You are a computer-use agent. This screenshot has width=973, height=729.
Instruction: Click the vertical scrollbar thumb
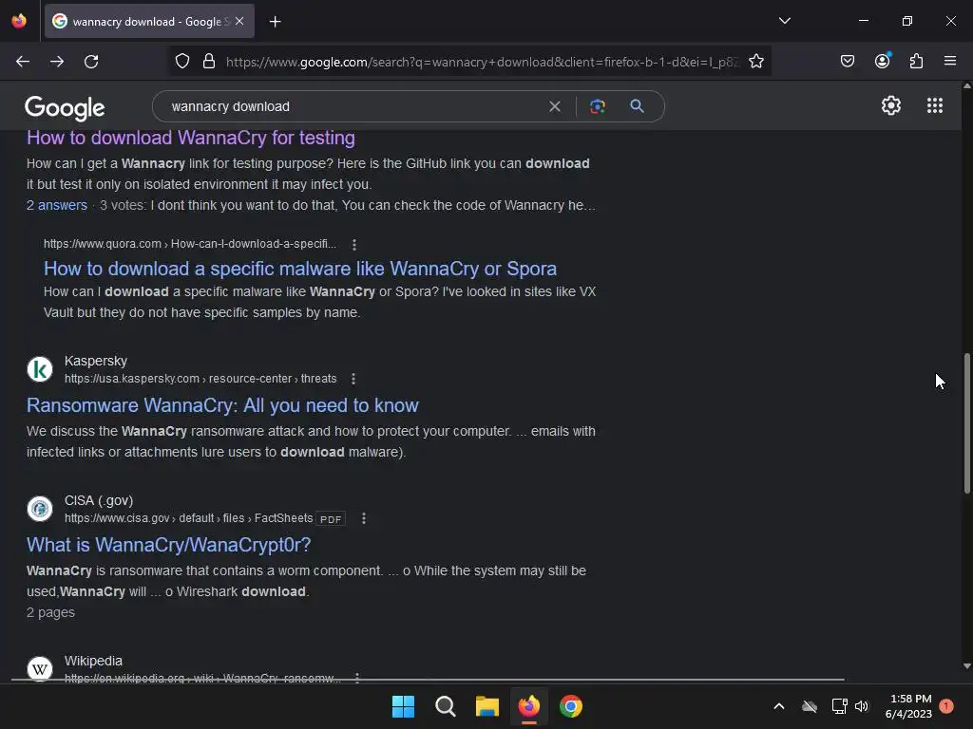click(966, 423)
